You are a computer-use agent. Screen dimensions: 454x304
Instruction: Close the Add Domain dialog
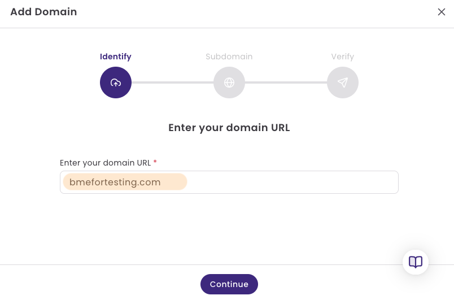coord(441,12)
